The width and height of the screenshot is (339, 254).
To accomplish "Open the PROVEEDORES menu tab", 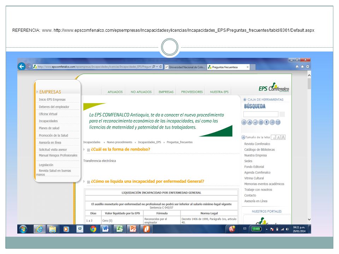I will 192,92.
